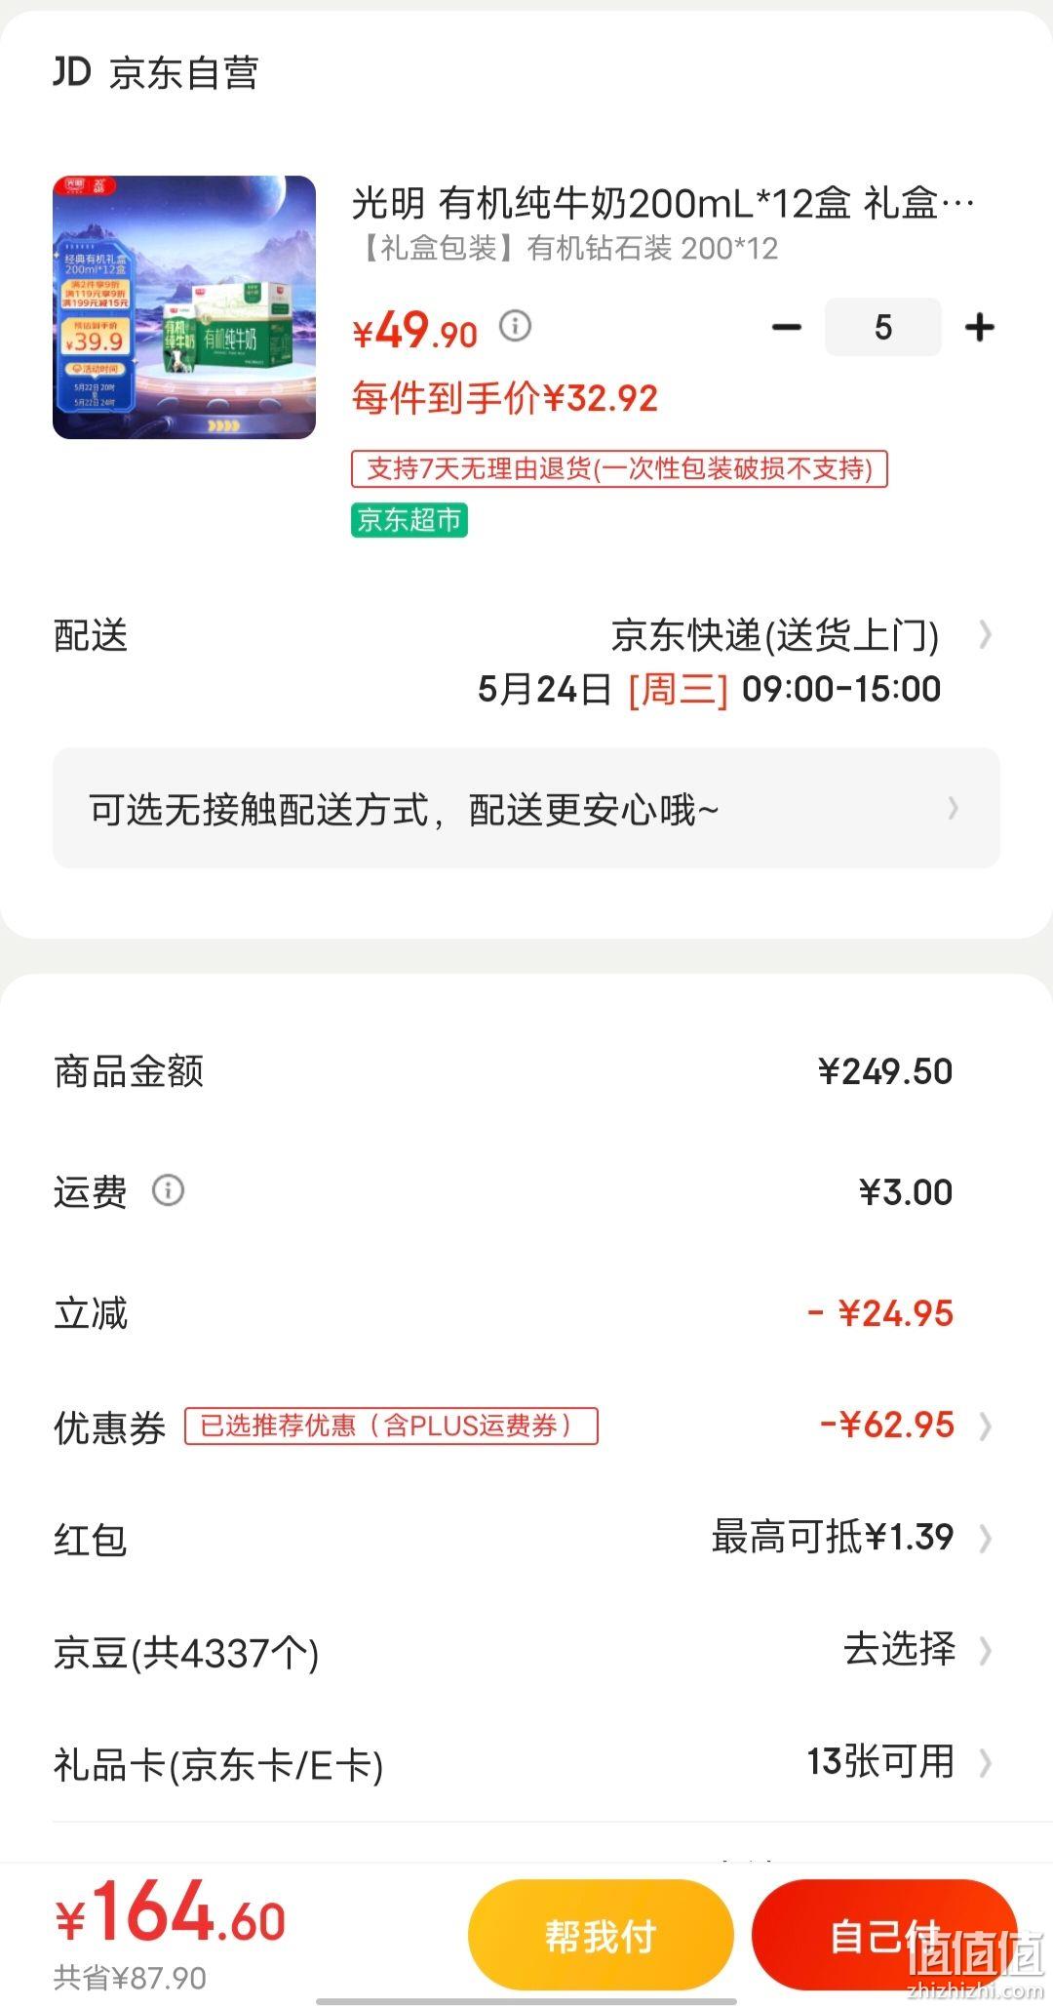Viewport: 1053px width, 2008px height.
Task: Tap the 已选推荐优惠 coupon label
Action: 391,1426
